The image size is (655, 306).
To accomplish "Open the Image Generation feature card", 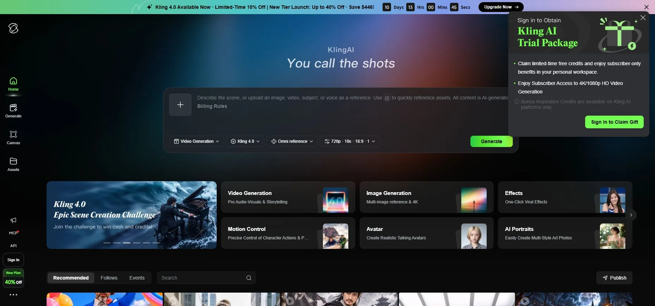I will (426, 197).
